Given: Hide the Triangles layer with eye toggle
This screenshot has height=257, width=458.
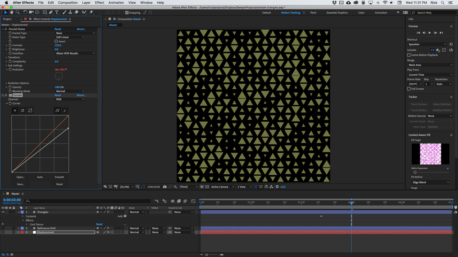Looking at the screenshot, I should [x=3, y=212].
